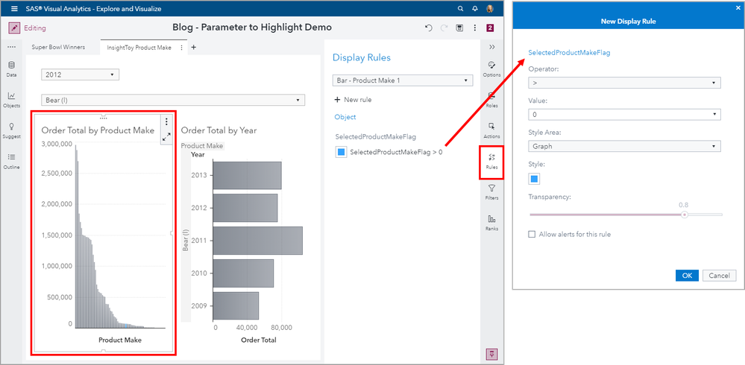Open the hamburger main menu
745x365 pixels.
pos(14,8)
